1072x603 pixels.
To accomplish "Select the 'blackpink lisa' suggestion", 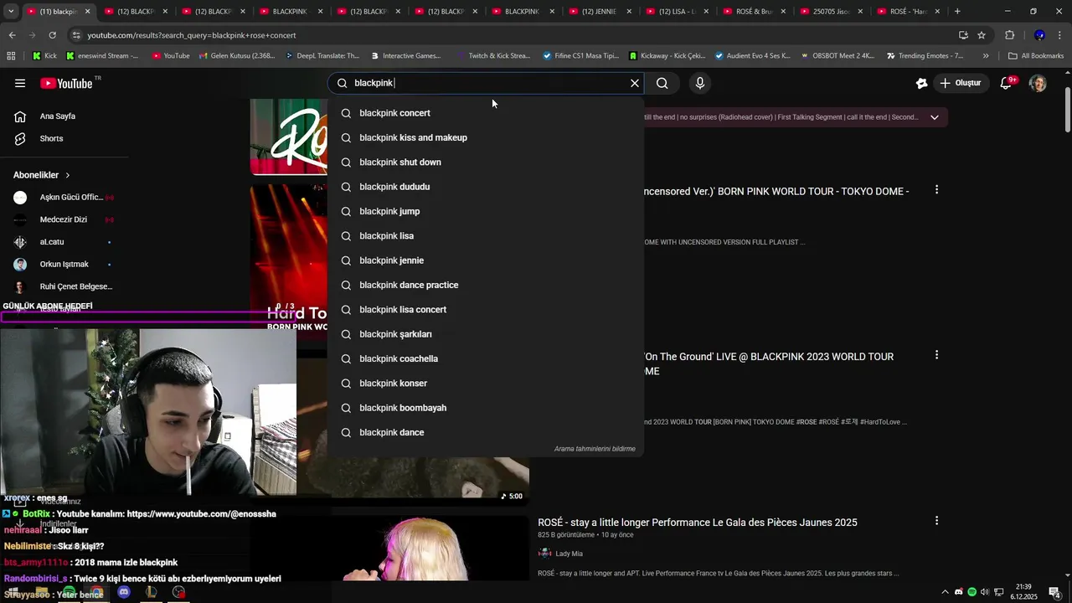I will pos(486,236).
